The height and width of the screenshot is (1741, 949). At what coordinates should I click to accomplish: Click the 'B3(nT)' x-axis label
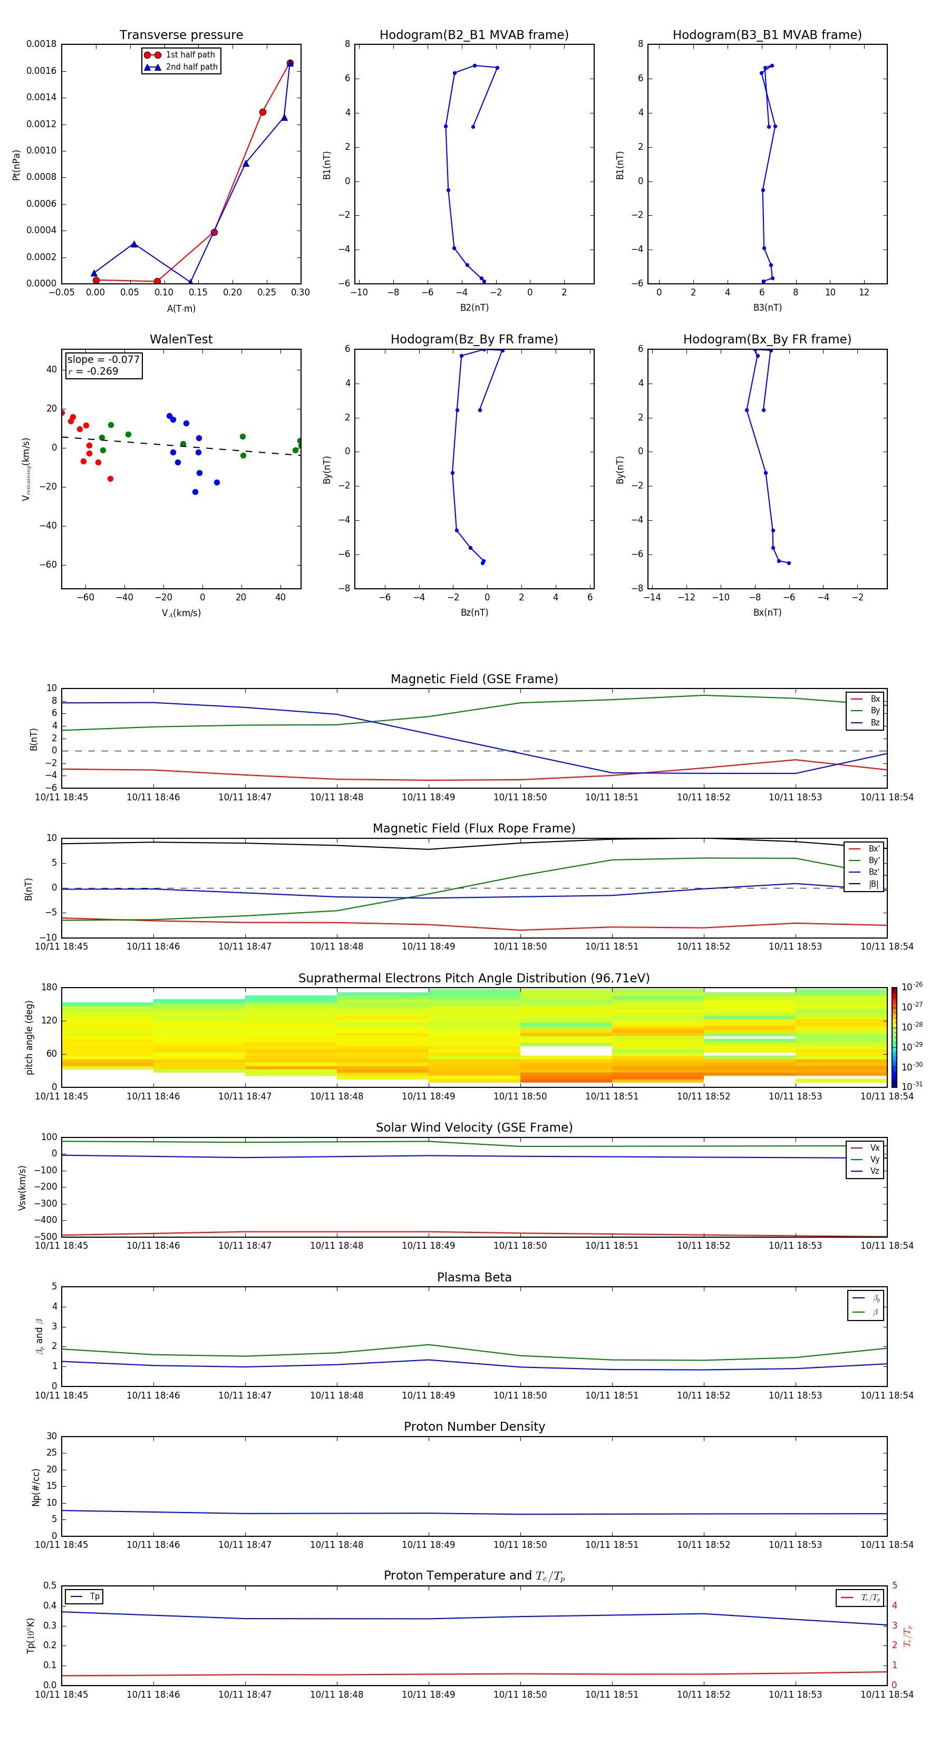(x=767, y=308)
